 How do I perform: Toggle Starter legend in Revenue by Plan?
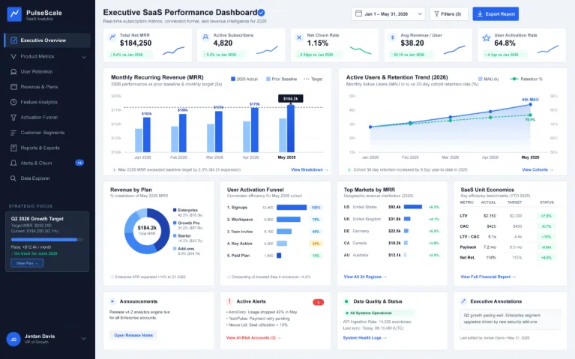click(187, 238)
